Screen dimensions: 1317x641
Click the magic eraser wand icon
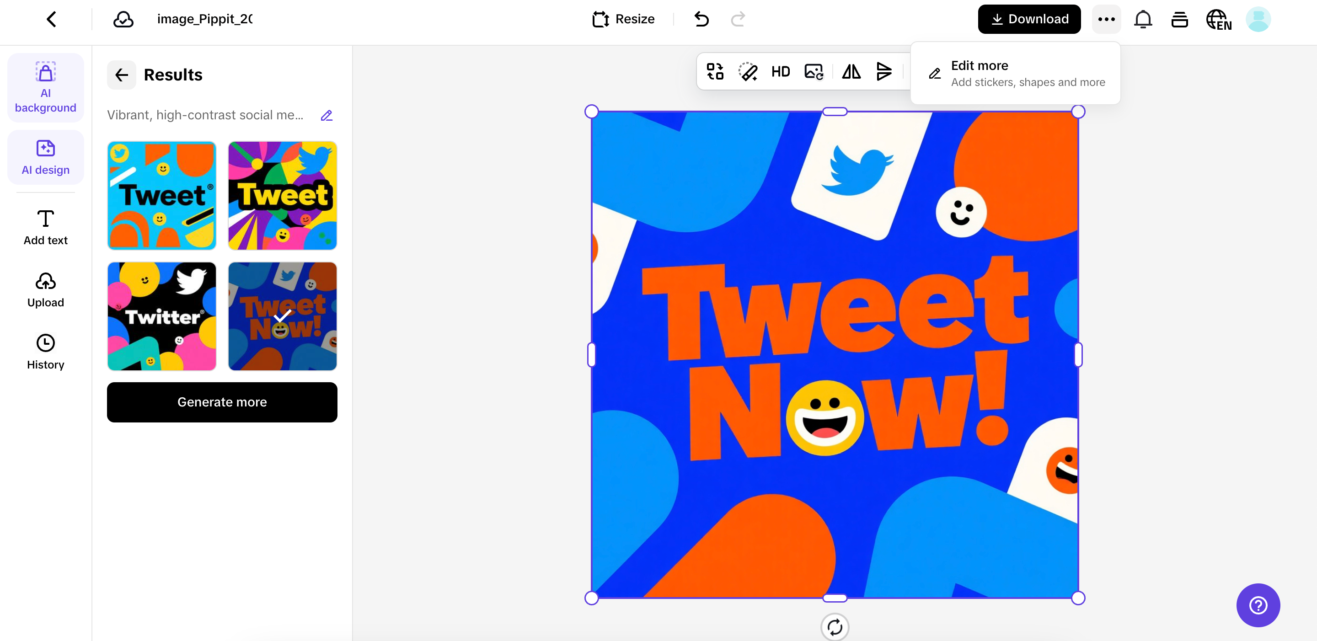[x=748, y=72]
